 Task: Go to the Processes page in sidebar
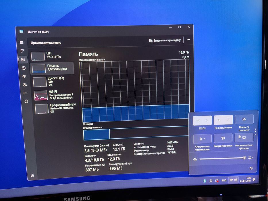tap(22, 51)
